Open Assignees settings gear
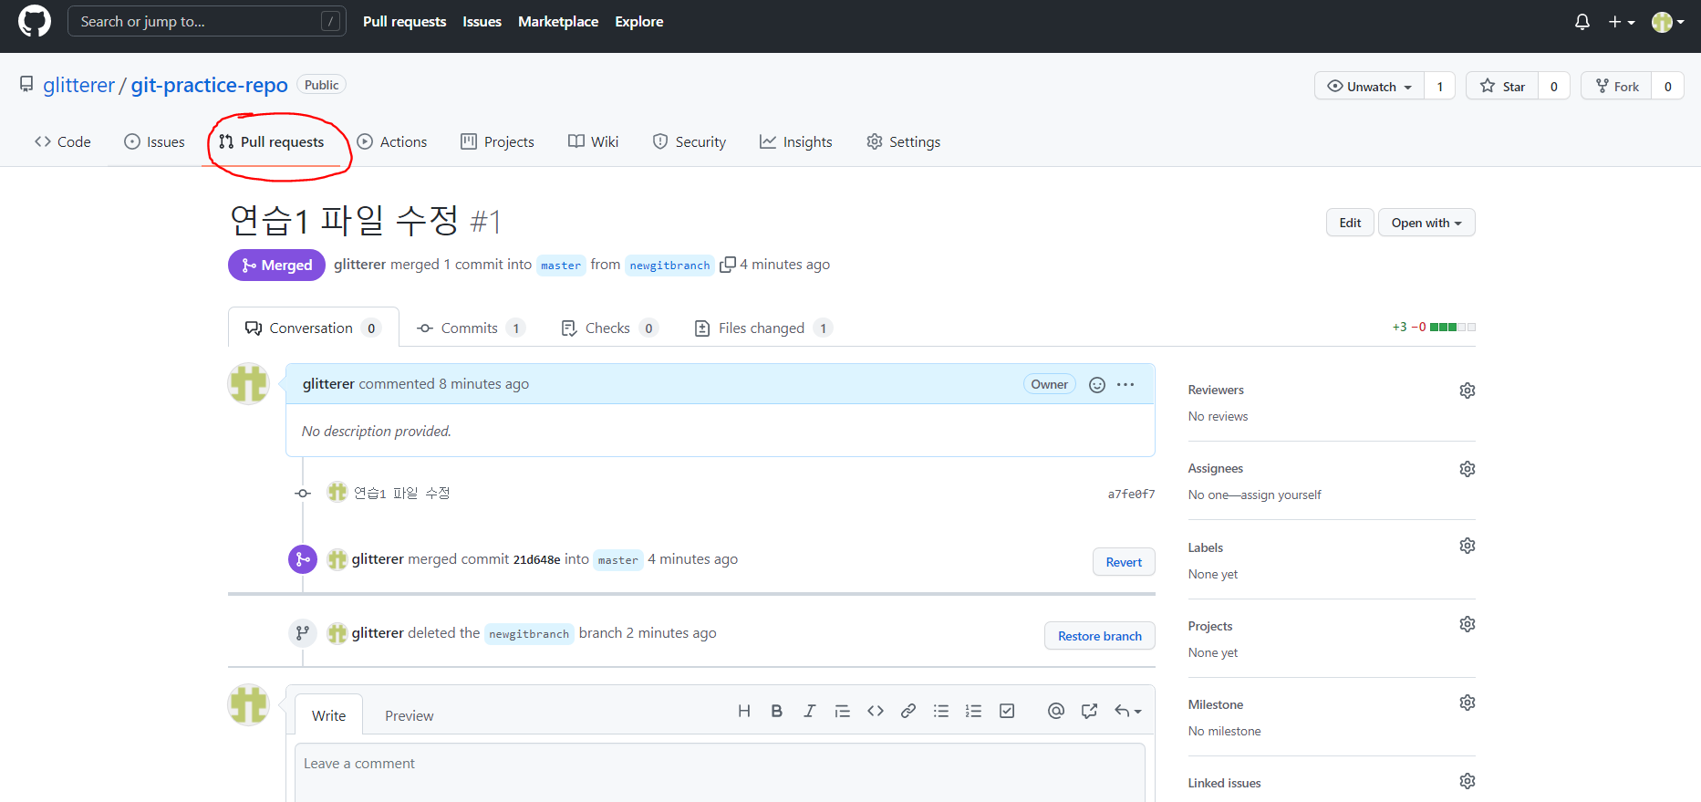This screenshot has height=802, width=1701. click(x=1468, y=469)
